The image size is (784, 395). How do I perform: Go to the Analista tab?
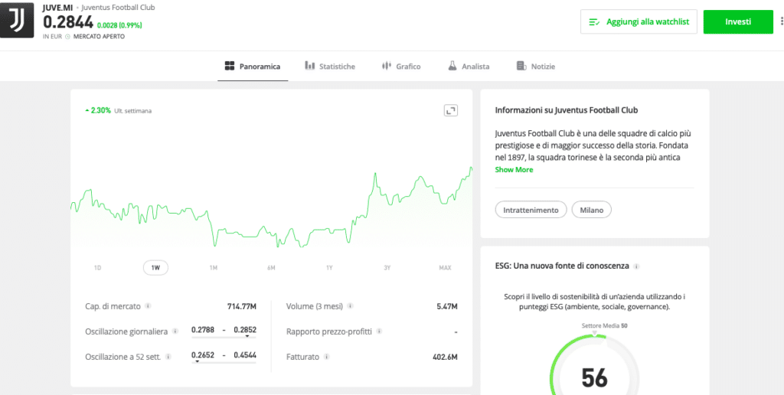click(x=469, y=66)
